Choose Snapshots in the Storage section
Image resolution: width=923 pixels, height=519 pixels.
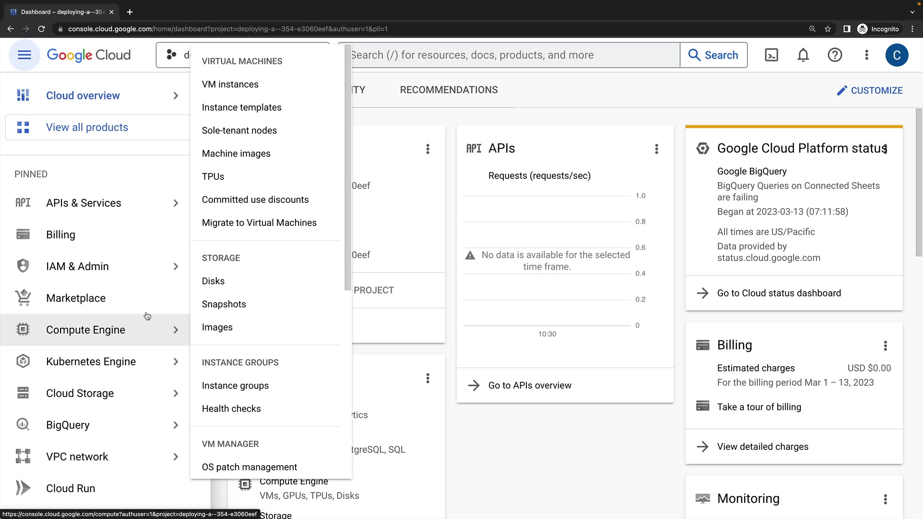[224, 304]
